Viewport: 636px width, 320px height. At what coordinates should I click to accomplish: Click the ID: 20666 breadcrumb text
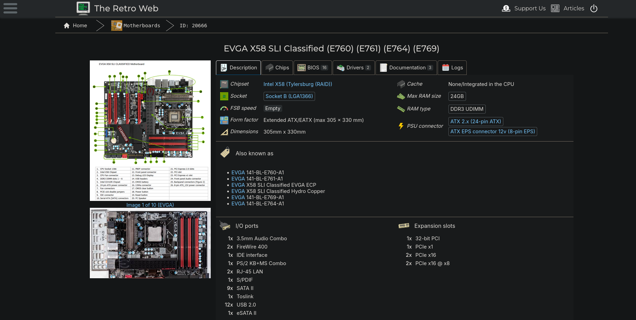pyautogui.click(x=193, y=26)
